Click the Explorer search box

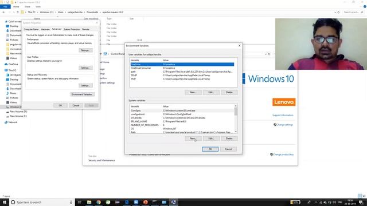pyautogui.click(x=353, y=12)
